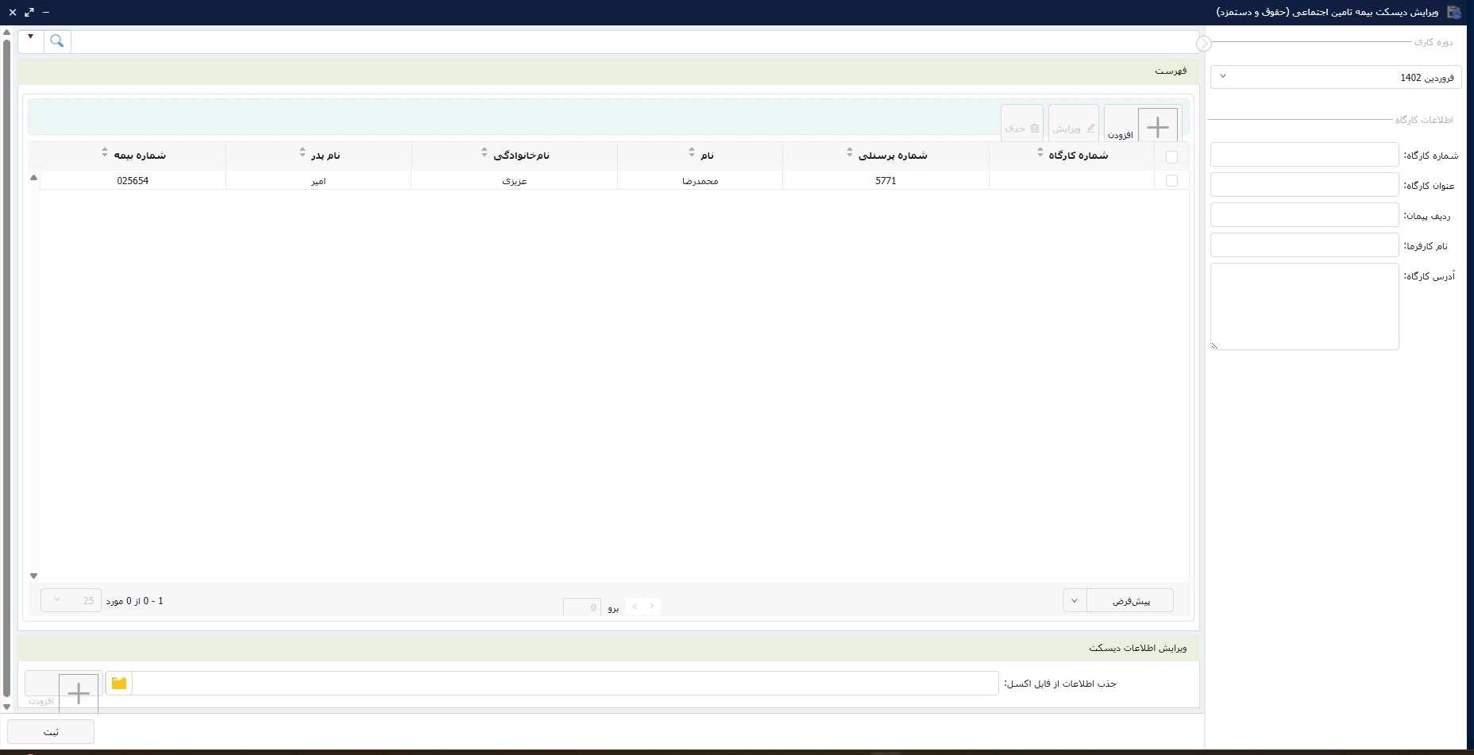1474x755 pixels.
Task: Click the شماره کارگاه input field
Action: point(1304,155)
